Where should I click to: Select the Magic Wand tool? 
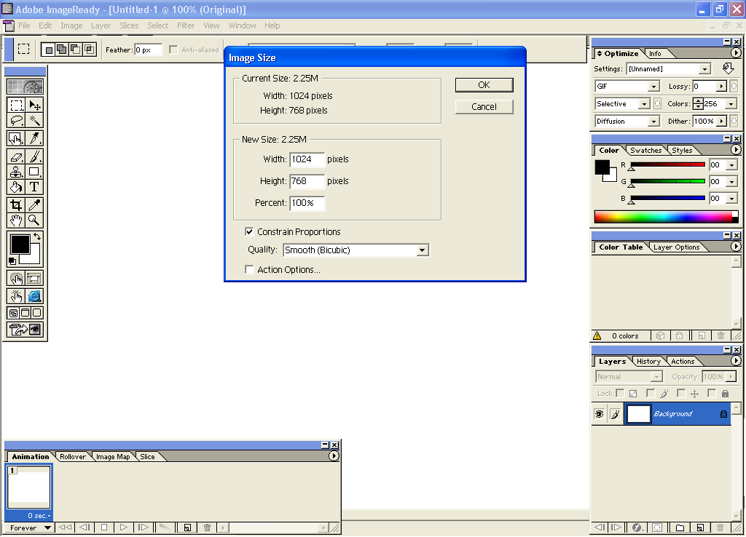34,120
